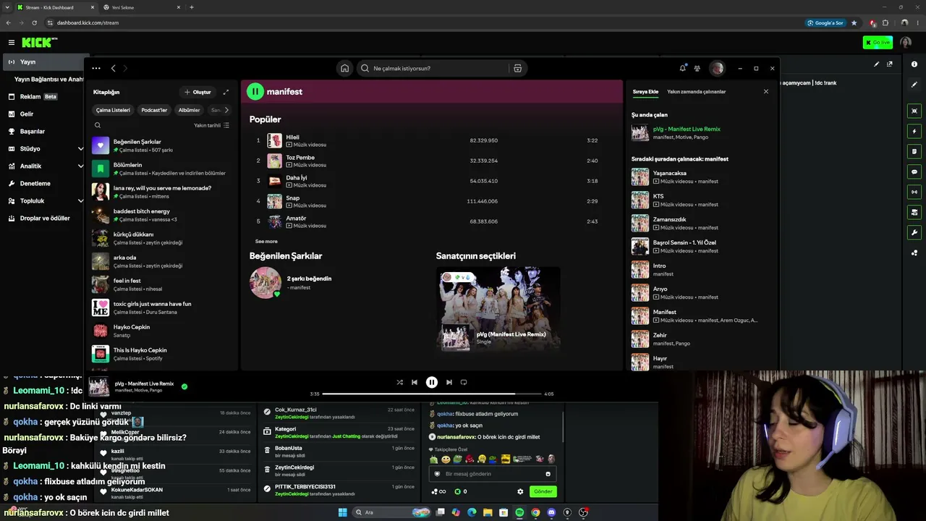
Task: Filter library by Çalma Listeleri
Action: (x=113, y=110)
